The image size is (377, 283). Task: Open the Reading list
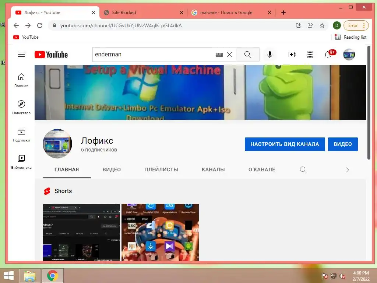click(351, 37)
